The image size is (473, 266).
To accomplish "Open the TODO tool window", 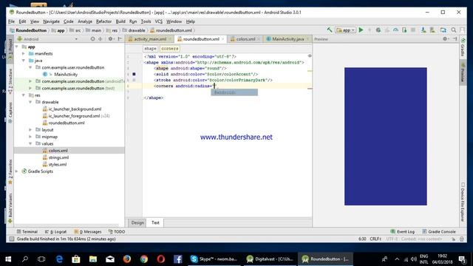I will point(117,231).
